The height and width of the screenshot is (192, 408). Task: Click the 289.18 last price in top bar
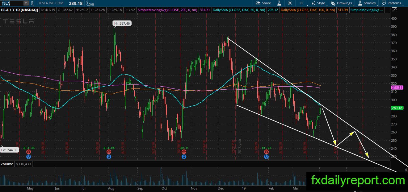click(x=76, y=3)
